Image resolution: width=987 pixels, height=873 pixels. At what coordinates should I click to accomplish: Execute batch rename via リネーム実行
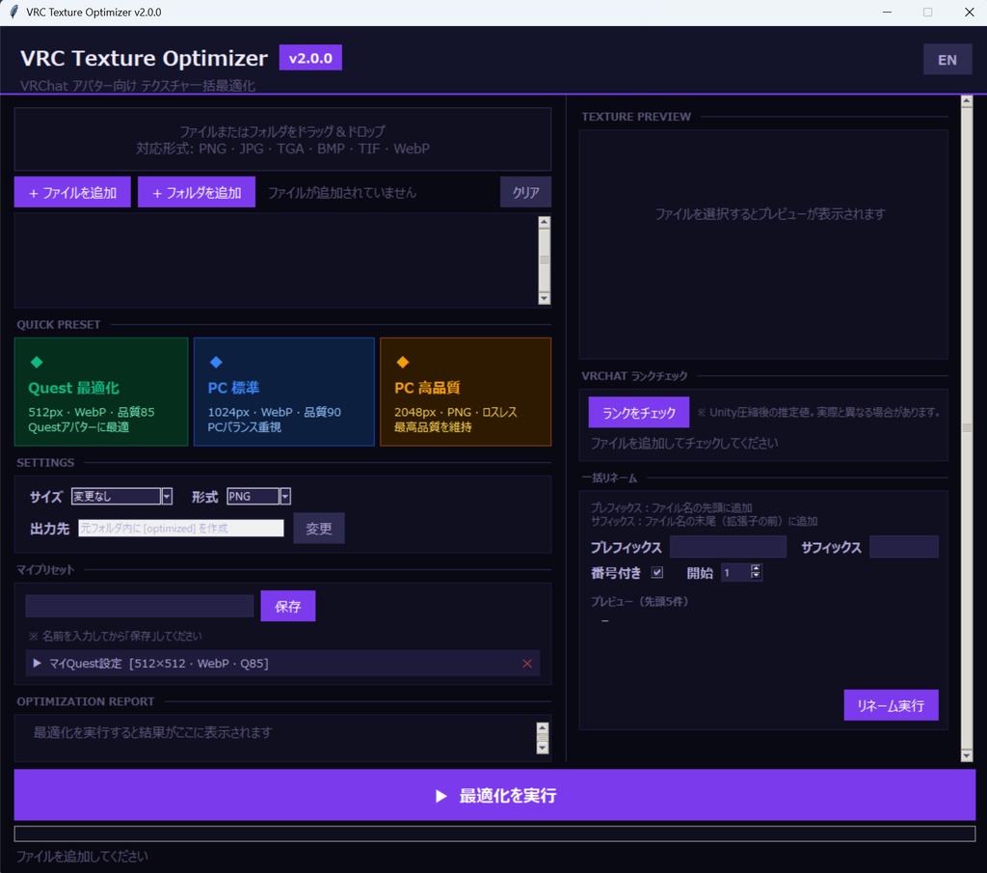891,705
